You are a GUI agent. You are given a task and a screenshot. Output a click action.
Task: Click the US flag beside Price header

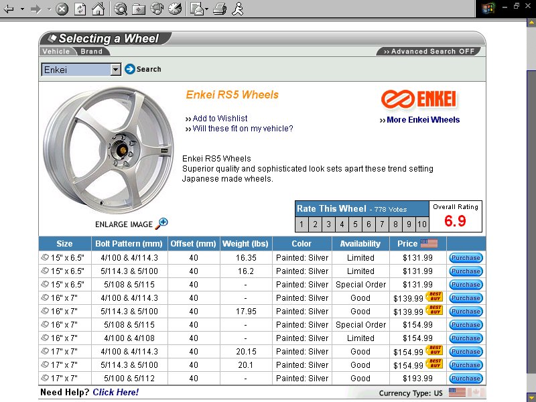point(429,243)
